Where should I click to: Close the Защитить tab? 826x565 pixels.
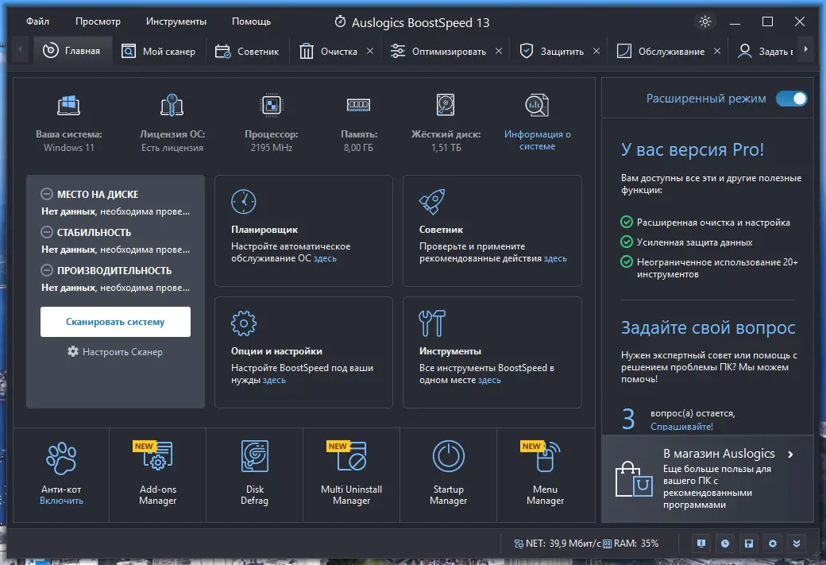click(x=596, y=51)
